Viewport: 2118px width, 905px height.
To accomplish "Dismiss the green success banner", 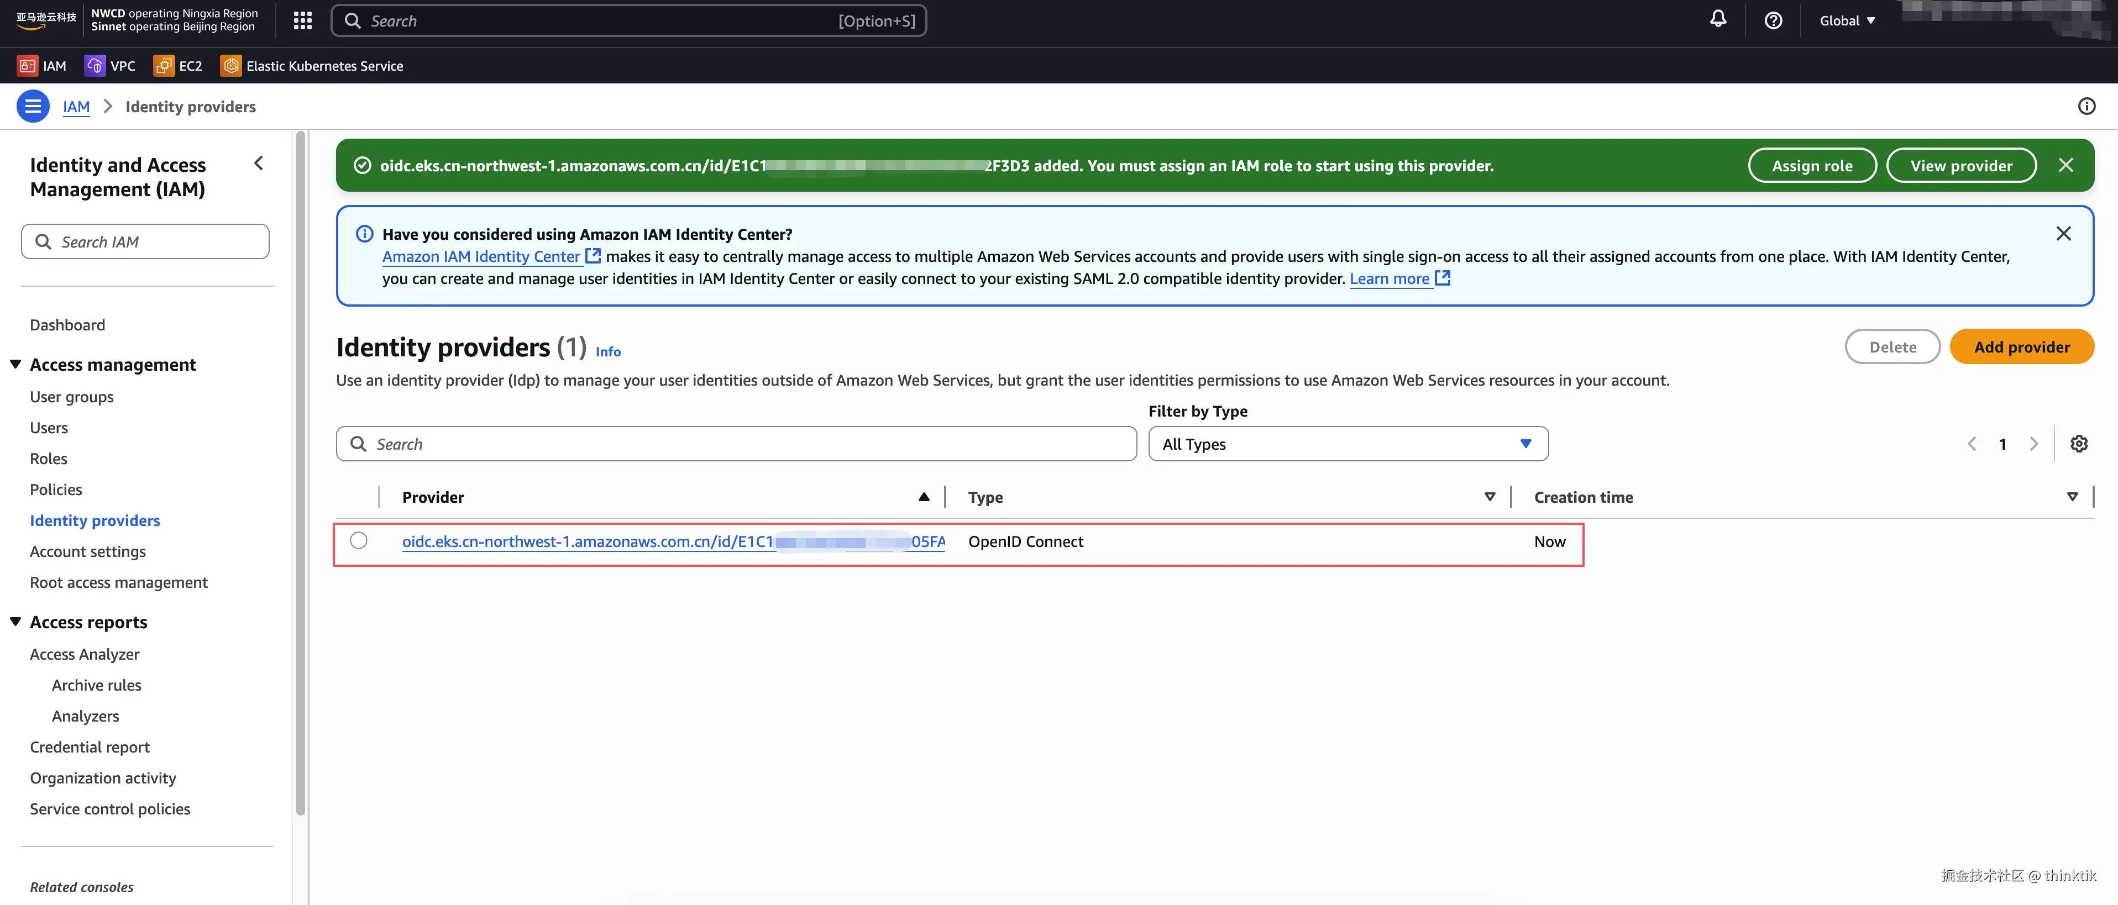I will point(2065,165).
